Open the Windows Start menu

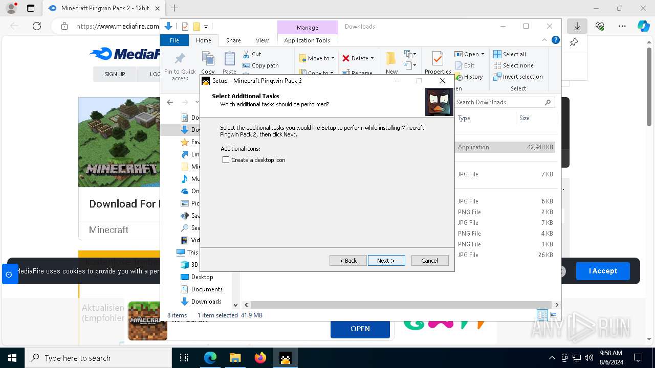coord(12,358)
